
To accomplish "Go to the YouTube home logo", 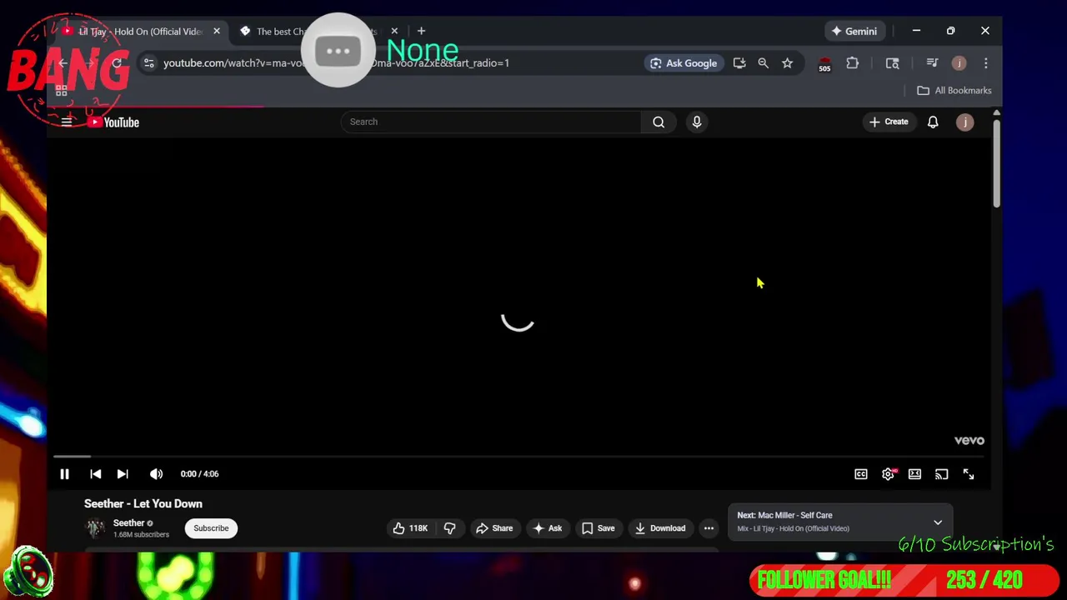I will pyautogui.click(x=114, y=122).
